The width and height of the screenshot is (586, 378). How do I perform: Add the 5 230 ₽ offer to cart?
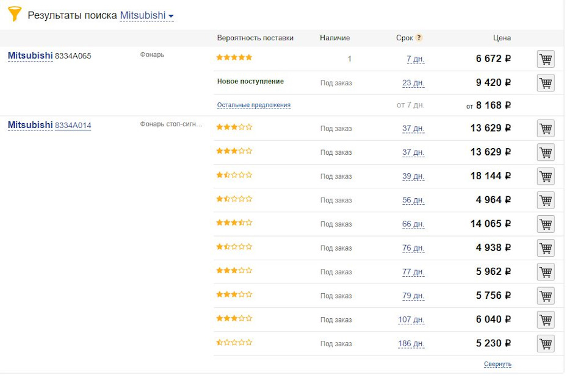coord(546,343)
